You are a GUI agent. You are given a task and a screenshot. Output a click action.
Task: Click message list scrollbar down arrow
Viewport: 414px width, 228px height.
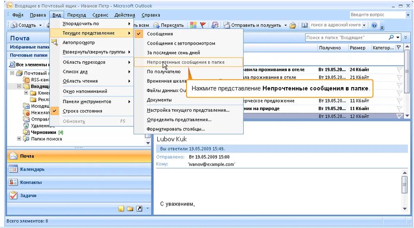pos(407,116)
